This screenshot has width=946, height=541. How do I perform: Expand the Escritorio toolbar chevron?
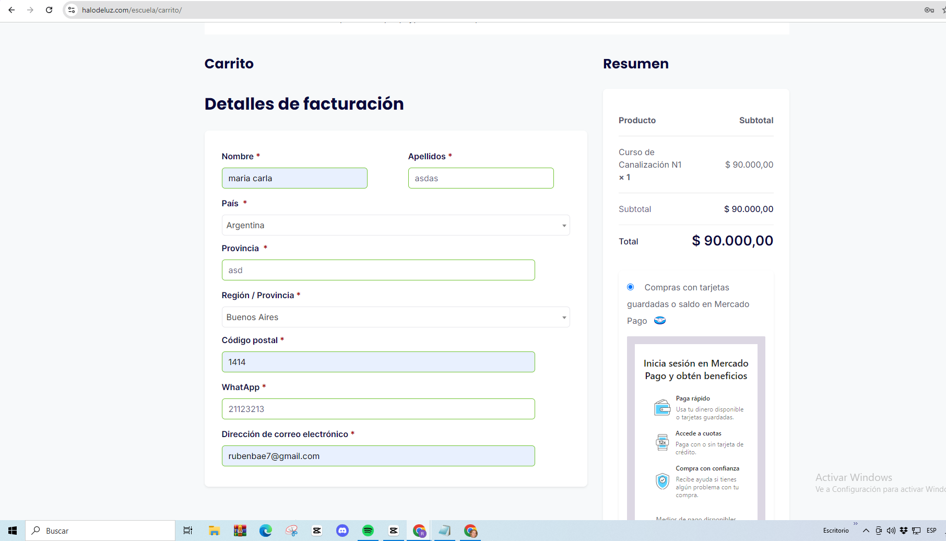[855, 523]
